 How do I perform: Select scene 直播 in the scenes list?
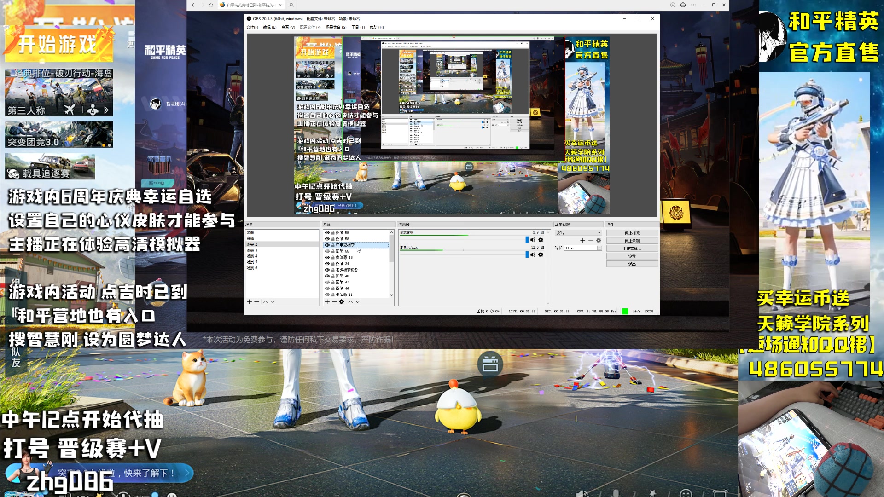pyautogui.click(x=282, y=238)
